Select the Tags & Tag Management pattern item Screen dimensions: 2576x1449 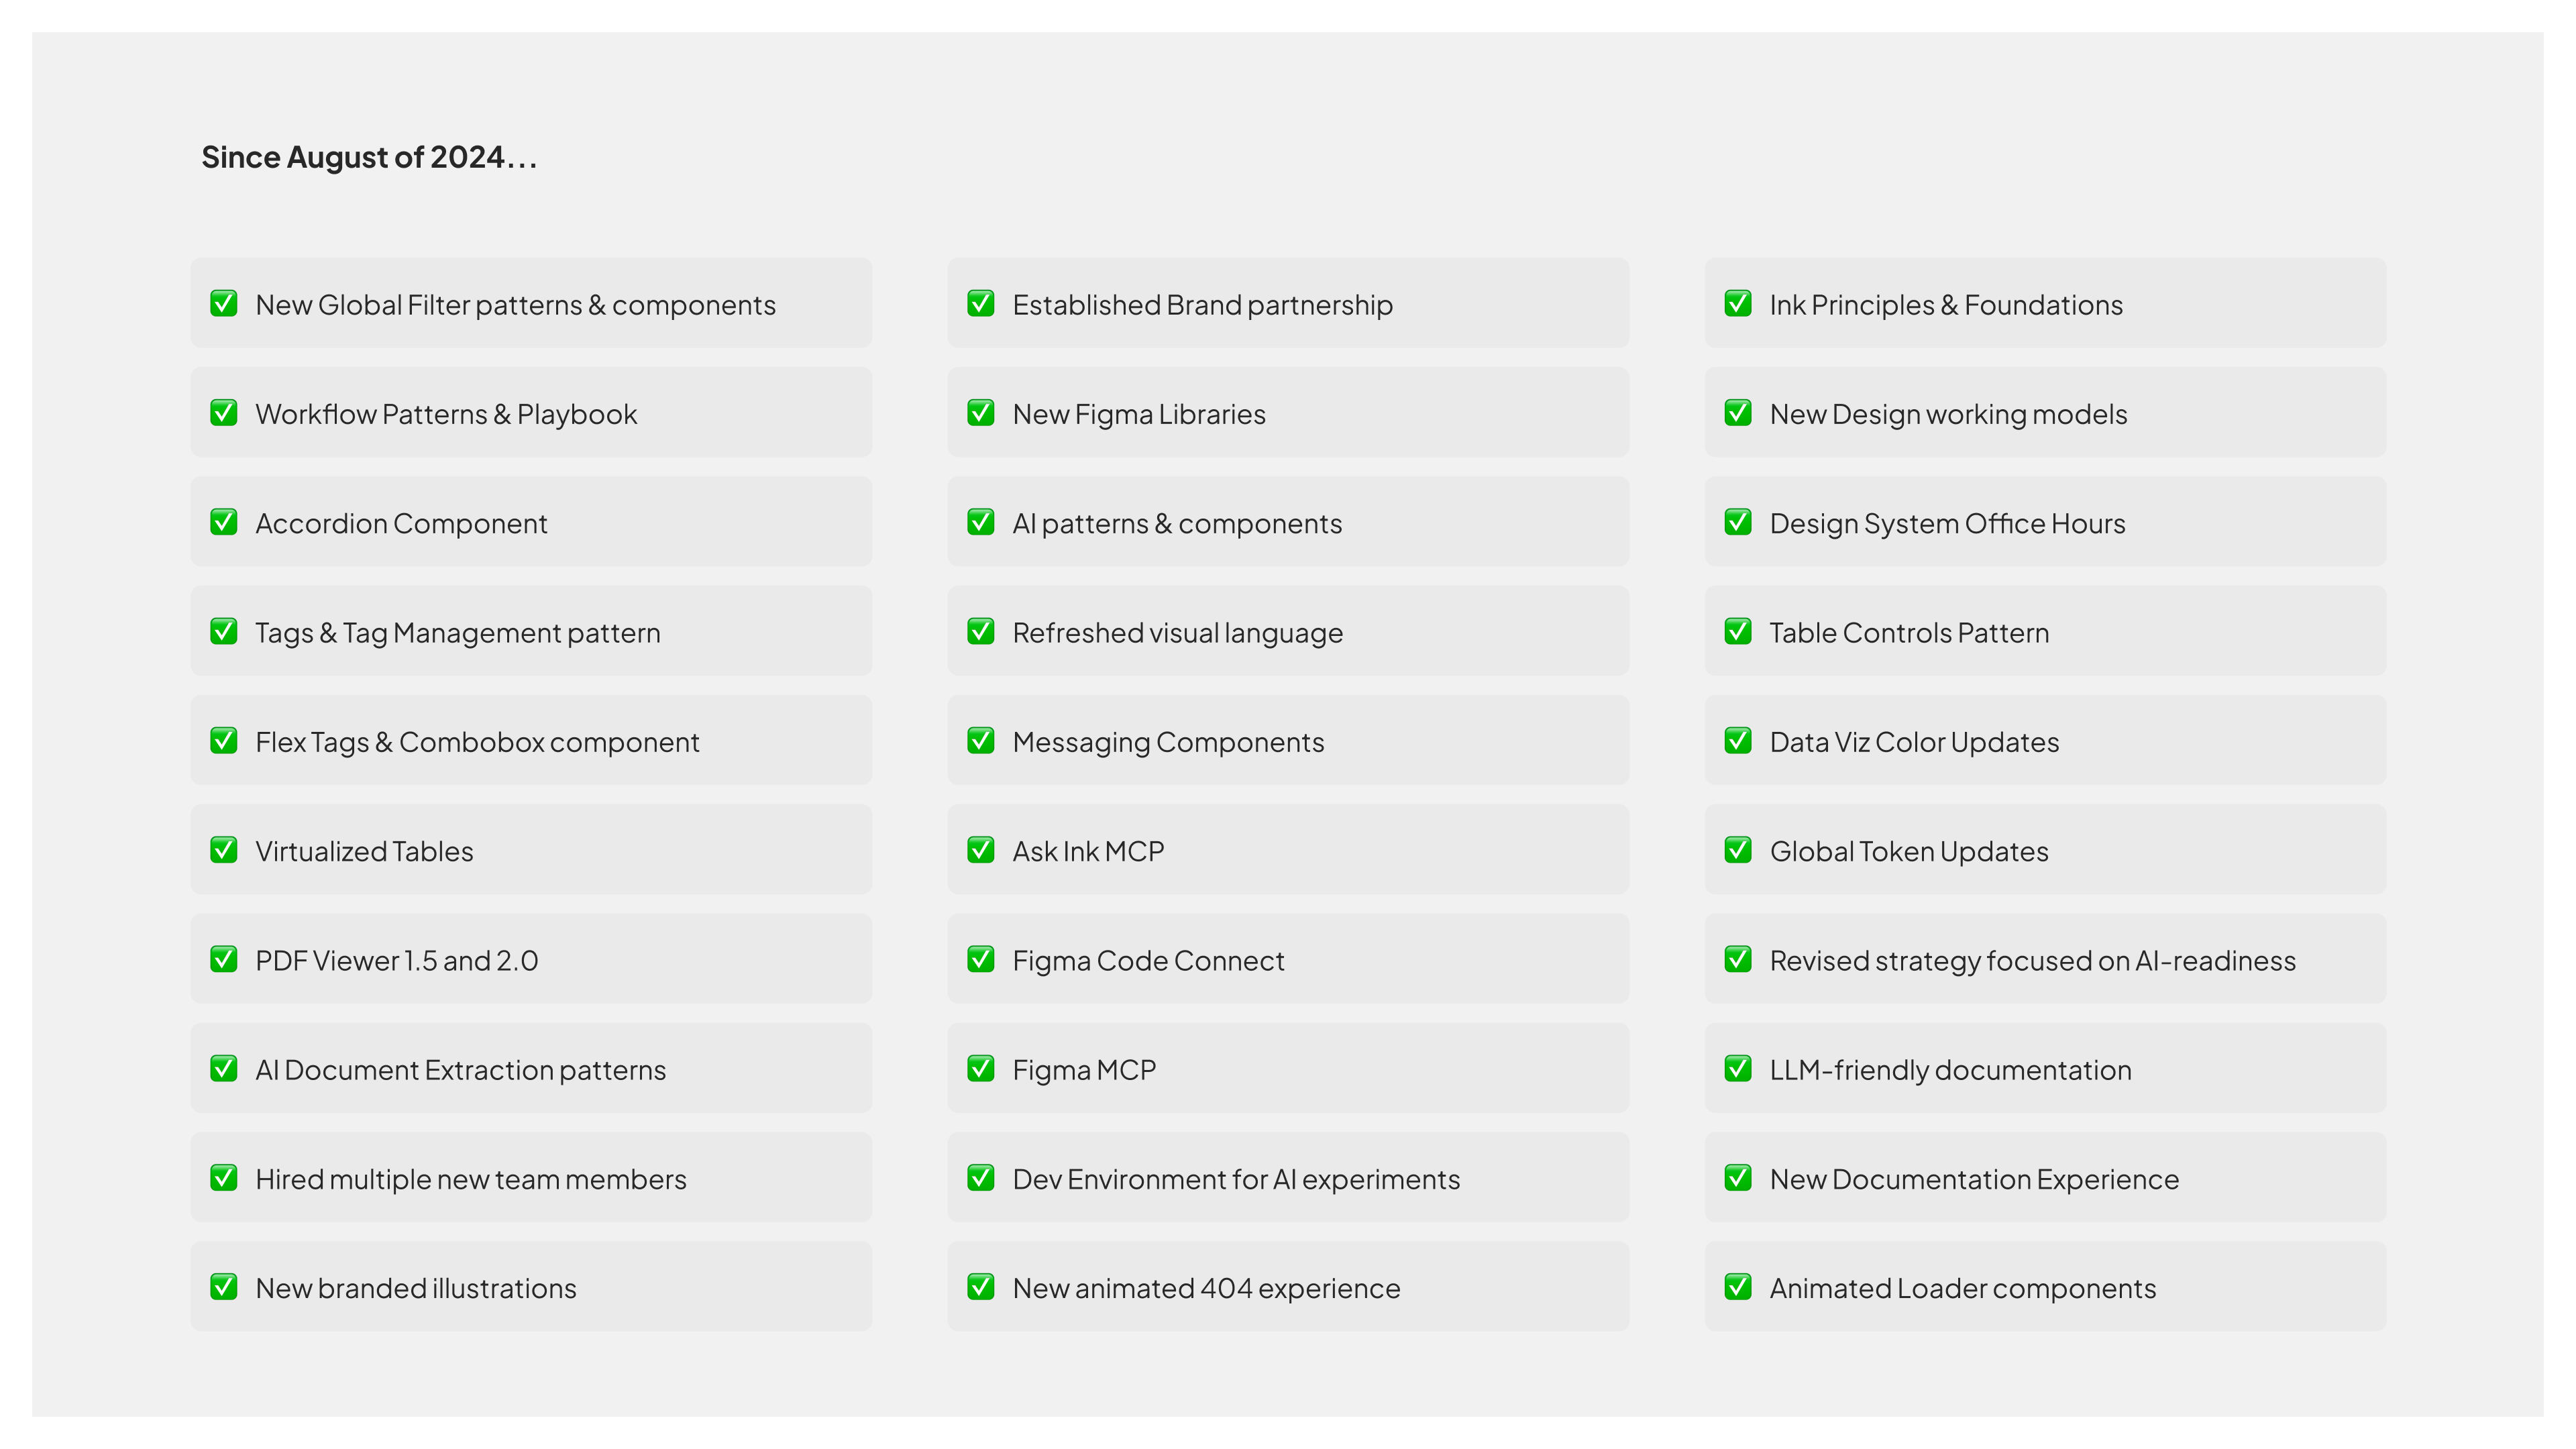(x=531, y=631)
